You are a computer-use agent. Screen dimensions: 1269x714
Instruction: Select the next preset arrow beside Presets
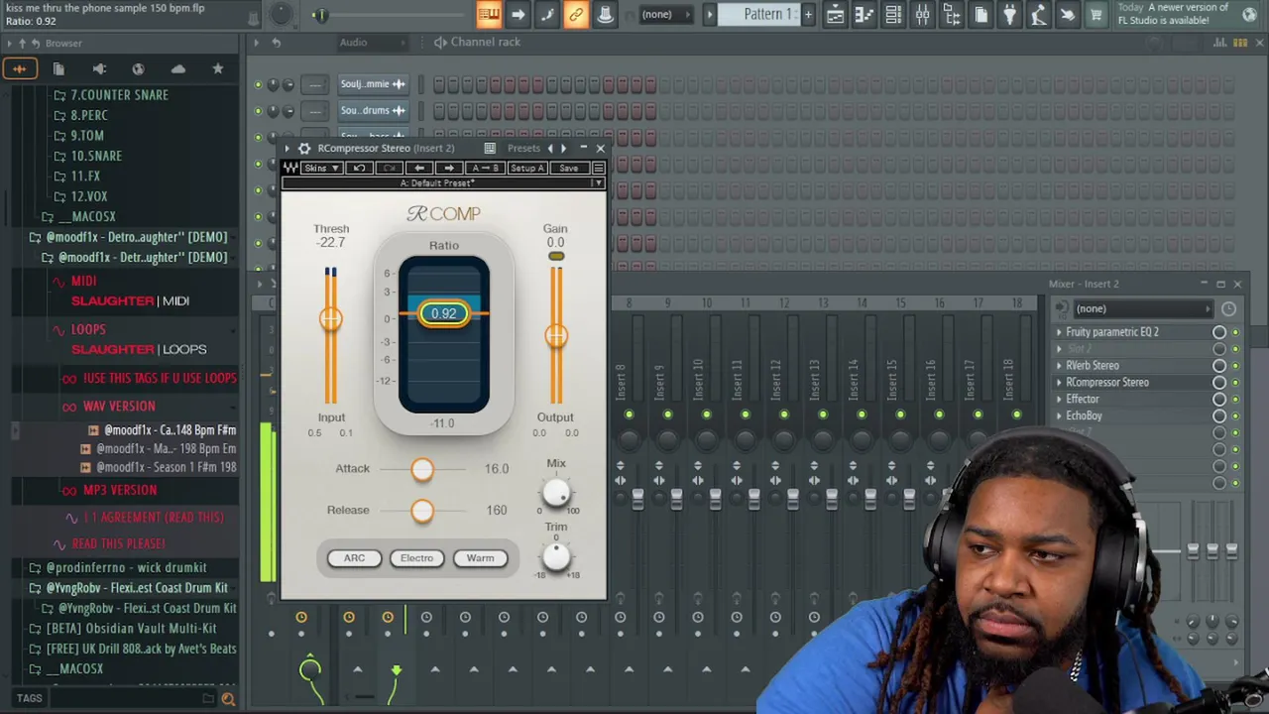click(564, 149)
